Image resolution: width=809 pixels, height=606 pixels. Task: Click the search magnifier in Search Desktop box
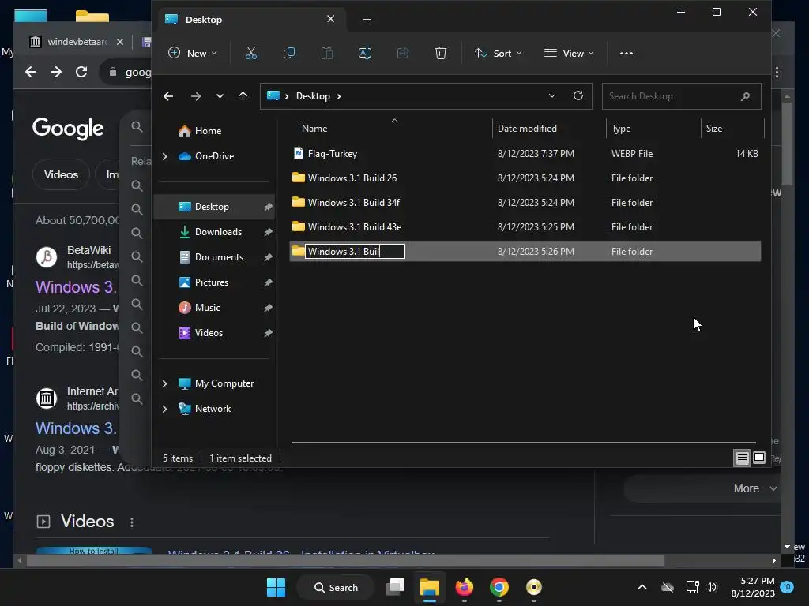pos(745,96)
